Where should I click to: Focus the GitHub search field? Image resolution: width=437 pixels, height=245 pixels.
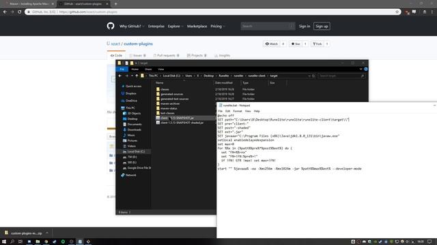(268, 26)
